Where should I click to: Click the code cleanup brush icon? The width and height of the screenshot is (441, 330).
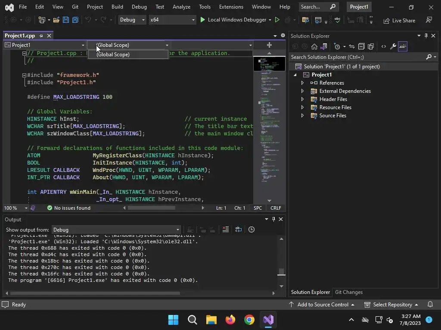click(x=33, y=208)
